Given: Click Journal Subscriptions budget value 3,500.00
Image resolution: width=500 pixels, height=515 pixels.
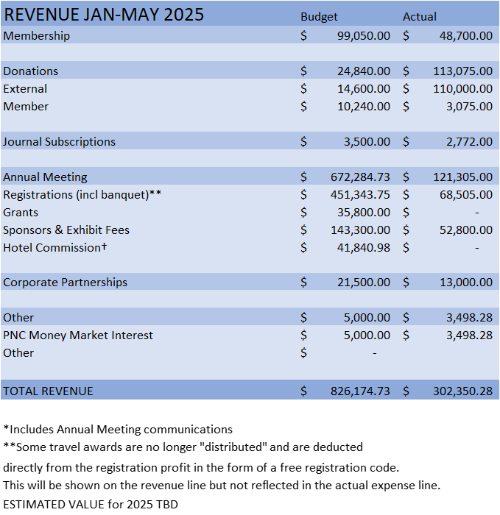Looking at the screenshot, I should point(367,141).
